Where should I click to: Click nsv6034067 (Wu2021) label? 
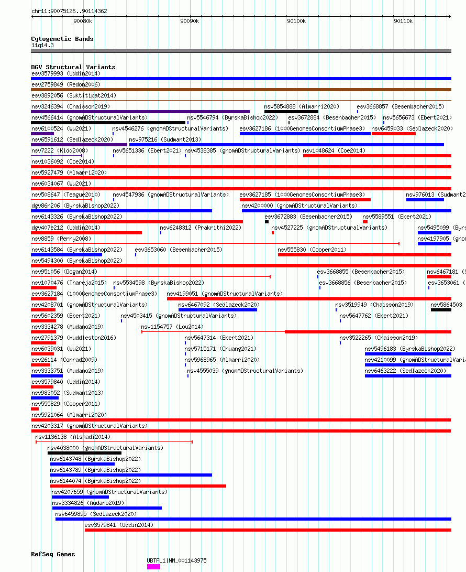pos(61,184)
